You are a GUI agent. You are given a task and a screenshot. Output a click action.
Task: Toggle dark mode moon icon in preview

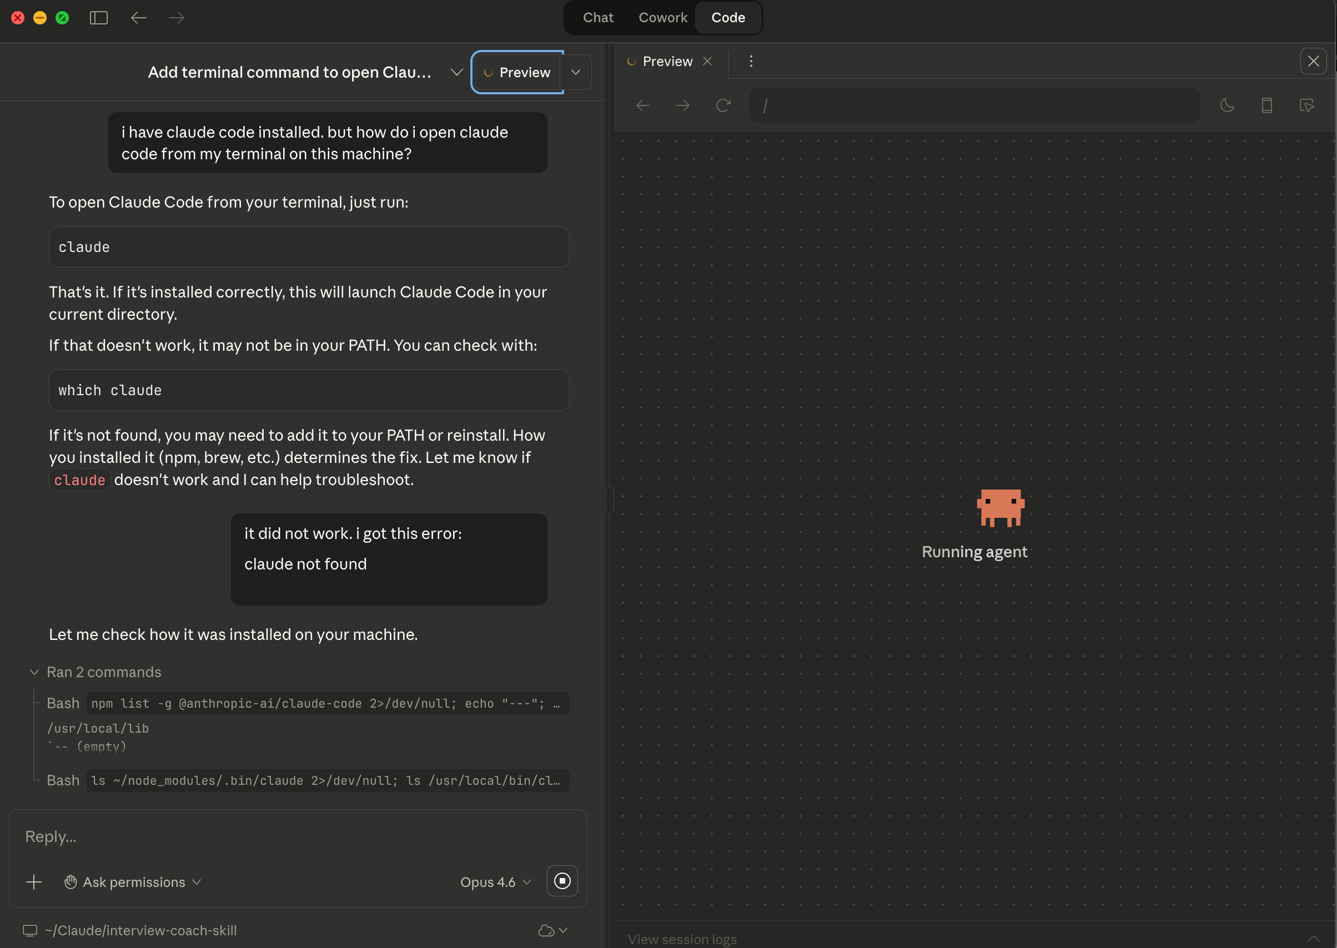[x=1227, y=105]
